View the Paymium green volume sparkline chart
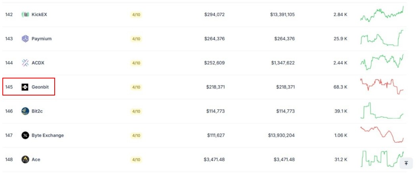This screenshot has height=174, width=416. click(x=382, y=38)
